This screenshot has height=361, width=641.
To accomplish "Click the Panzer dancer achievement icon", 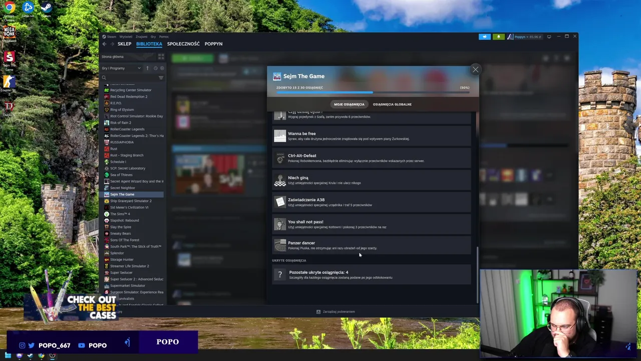I will 280,245.
